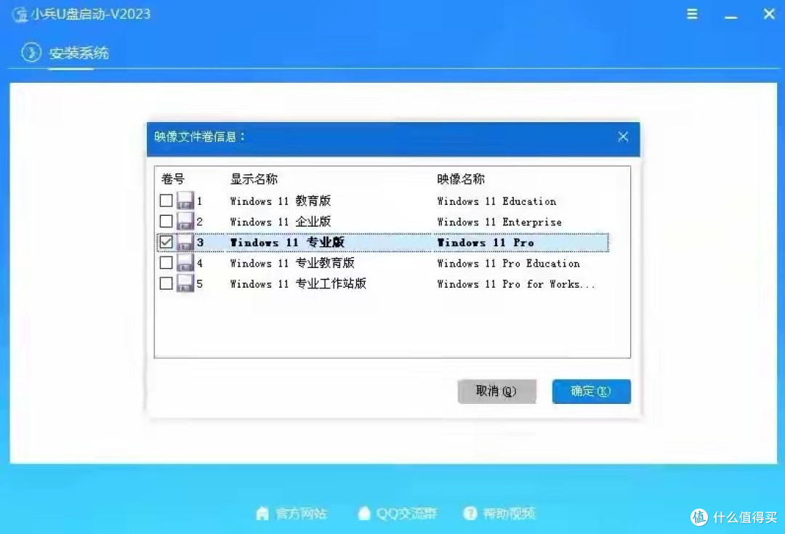The image size is (785, 534).
Task: Select the Windows 11 Education image name
Action: (496, 201)
